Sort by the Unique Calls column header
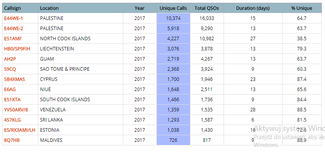325x152 pixels. pos(173,8)
